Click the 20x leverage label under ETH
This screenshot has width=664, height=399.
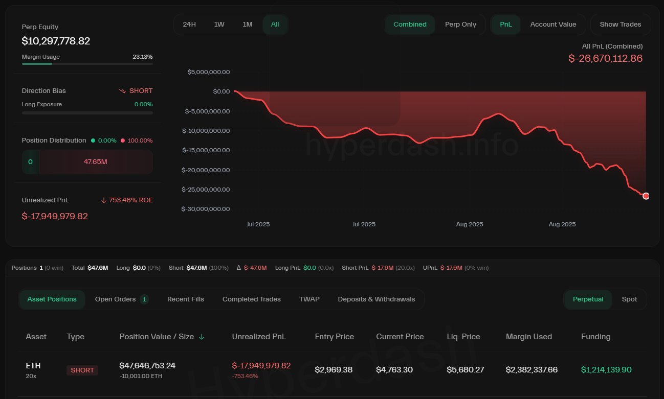pyautogui.click(x=30, y=376)
